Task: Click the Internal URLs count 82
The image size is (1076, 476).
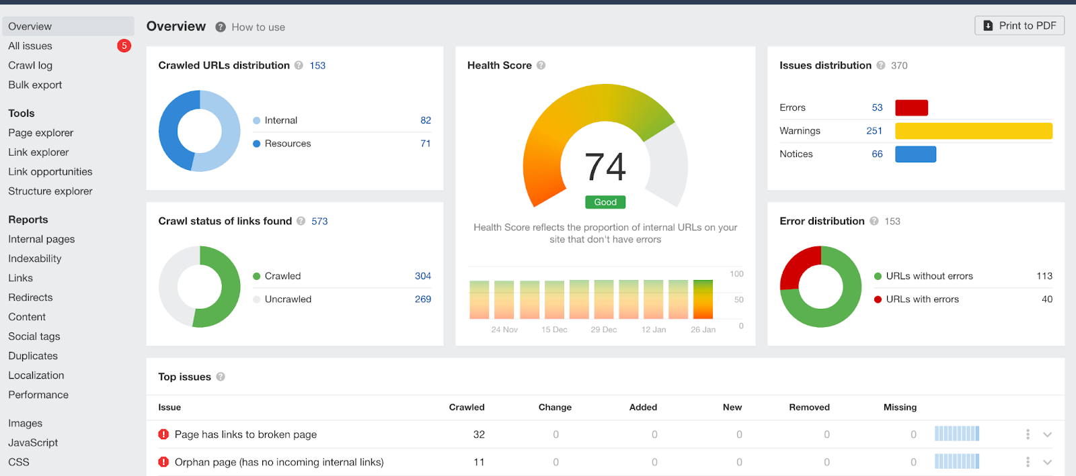Action: pos(426,120)
